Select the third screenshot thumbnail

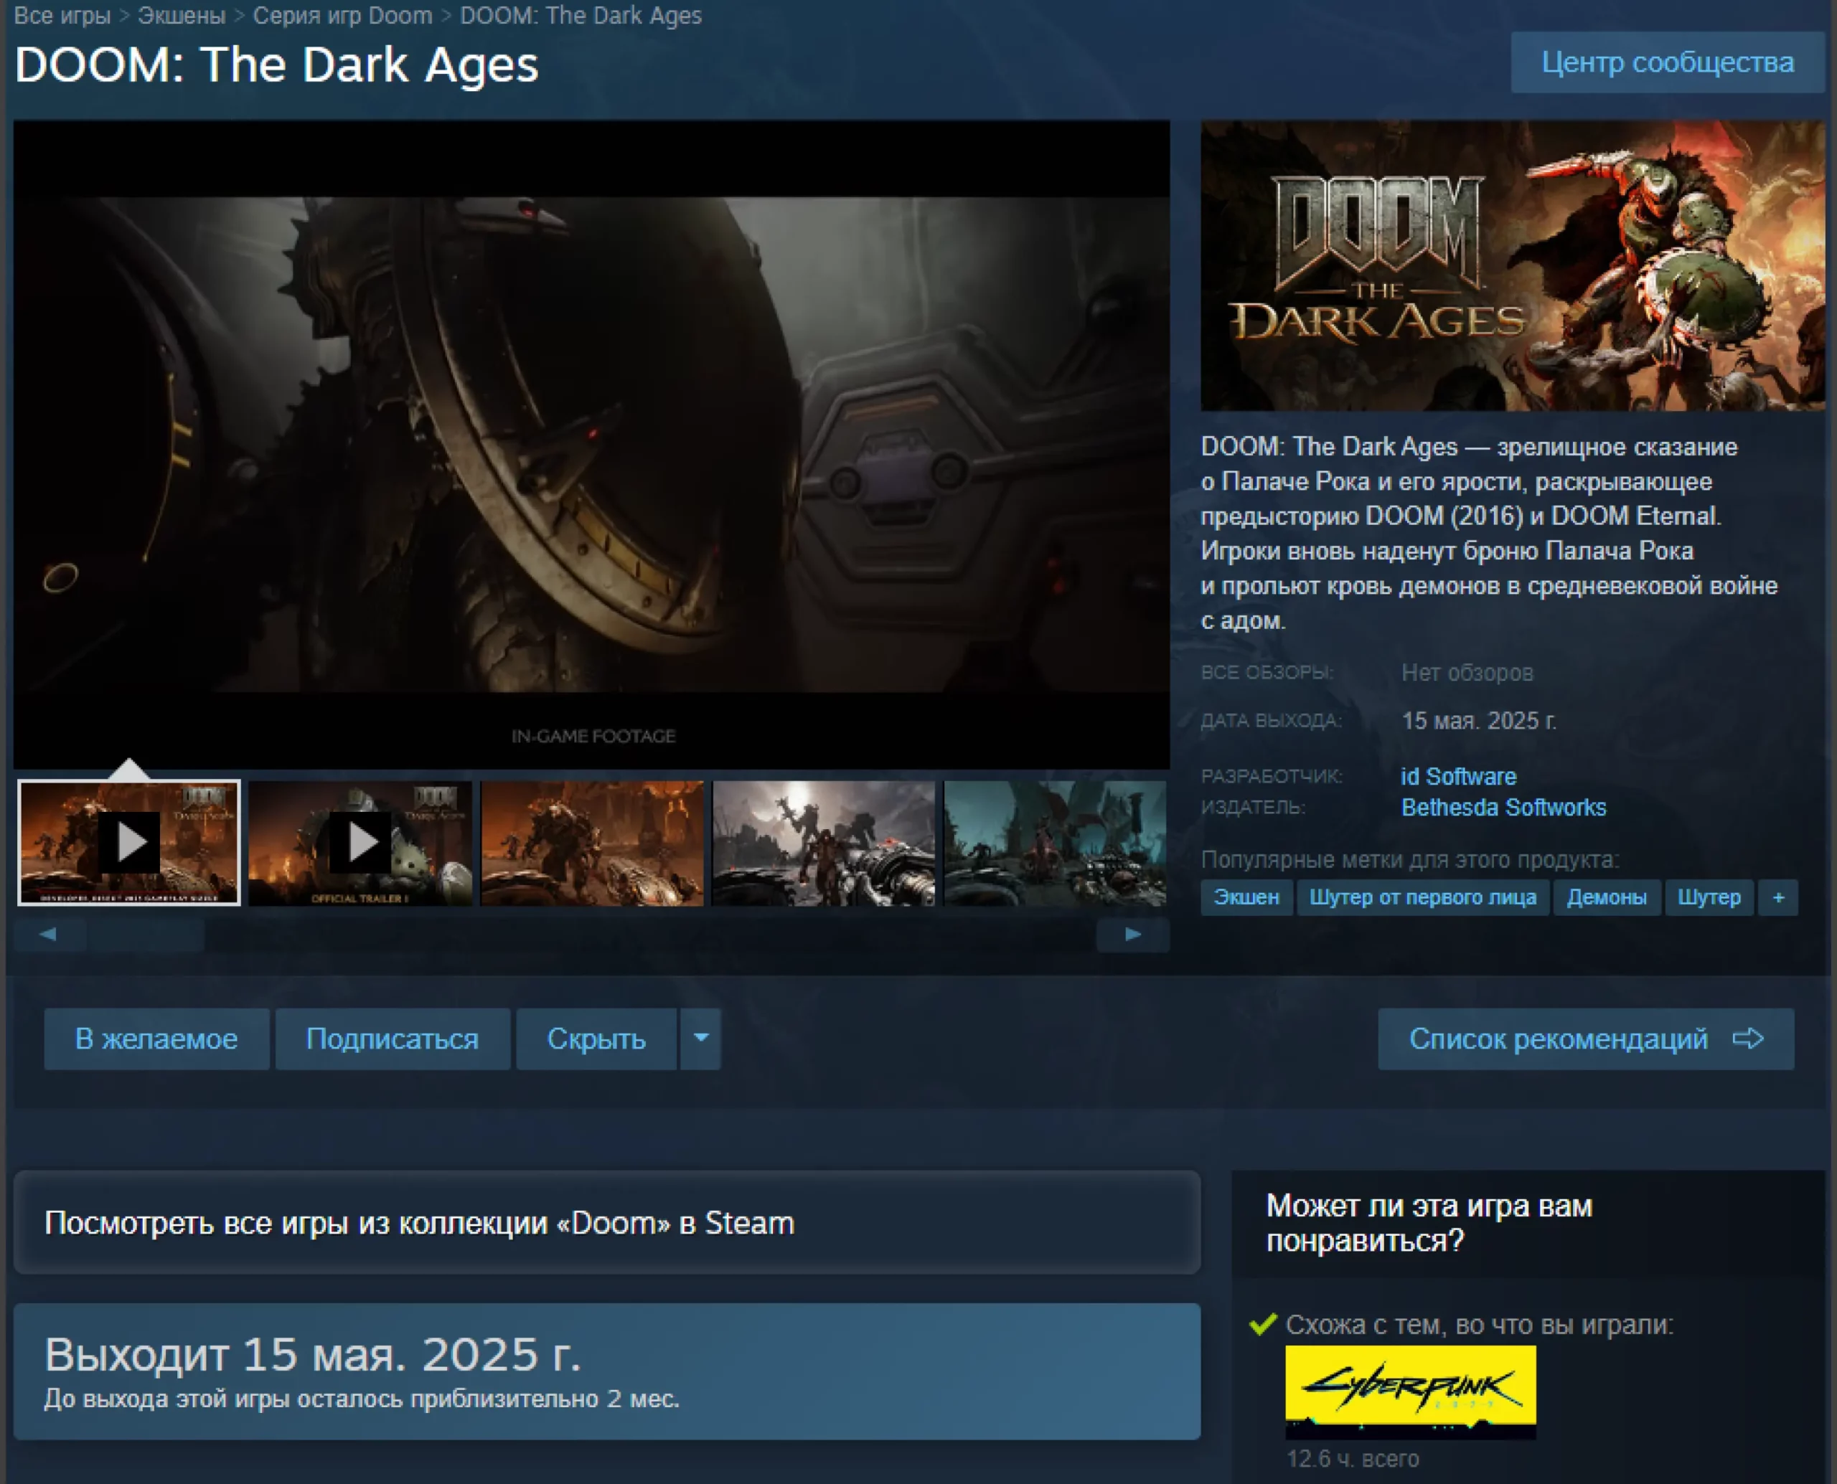click(592, 842)
